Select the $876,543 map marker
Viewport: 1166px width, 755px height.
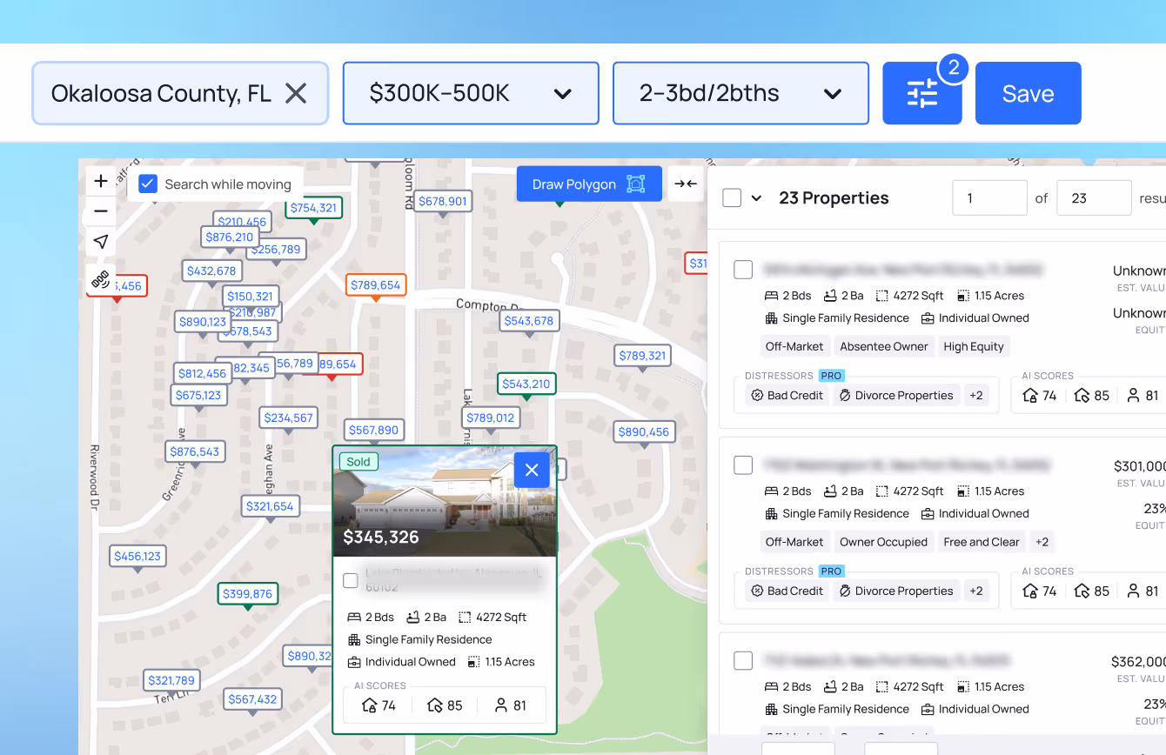point(195,452)
